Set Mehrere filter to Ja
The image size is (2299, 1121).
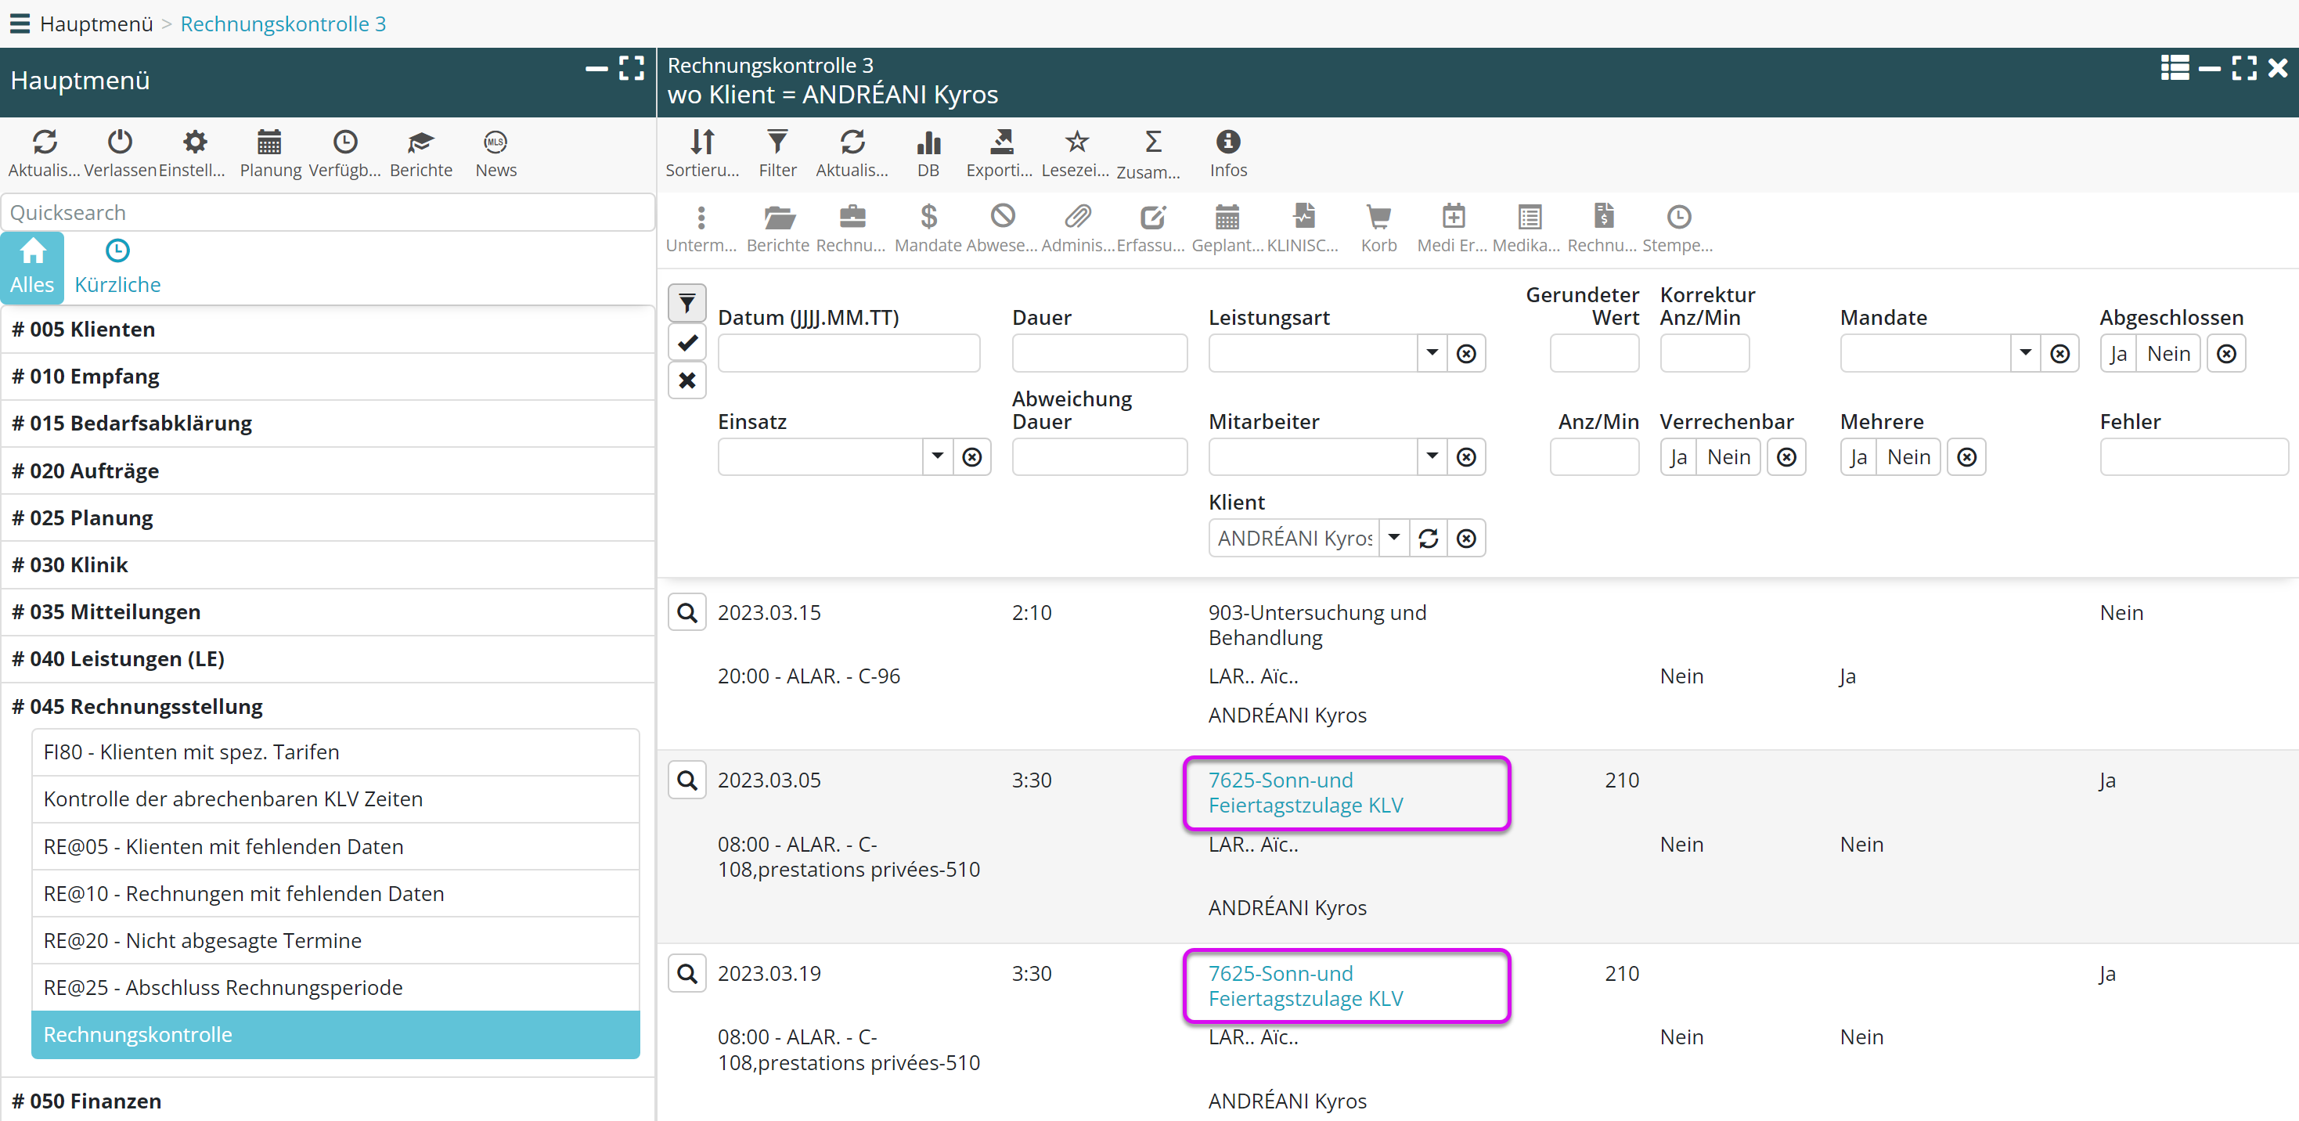(x=1858, y=457)
